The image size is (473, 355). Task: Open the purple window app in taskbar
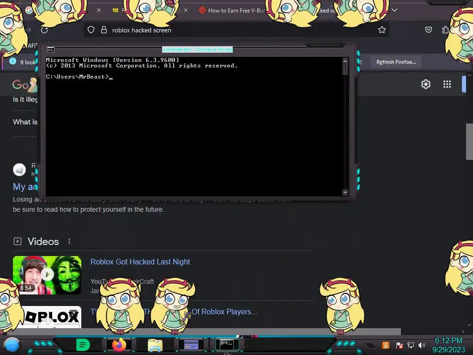click(x=191, y=345)
